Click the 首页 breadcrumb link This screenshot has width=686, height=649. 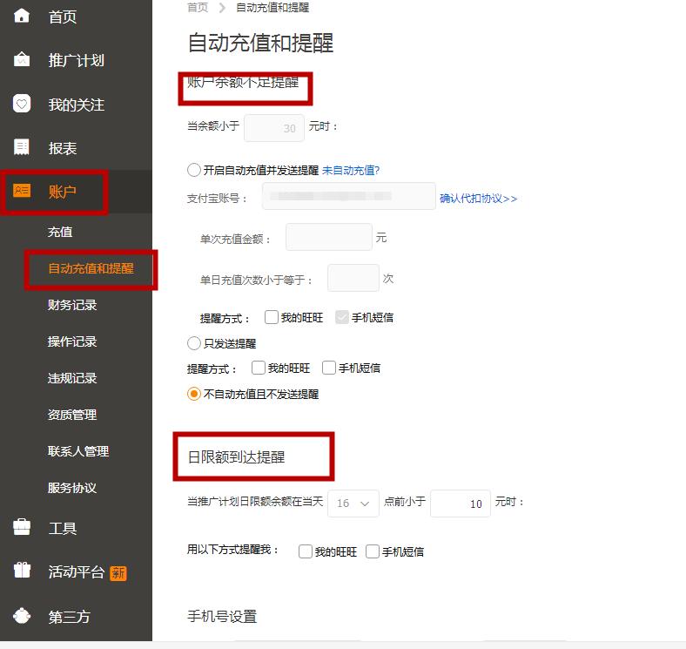point(198,8)
